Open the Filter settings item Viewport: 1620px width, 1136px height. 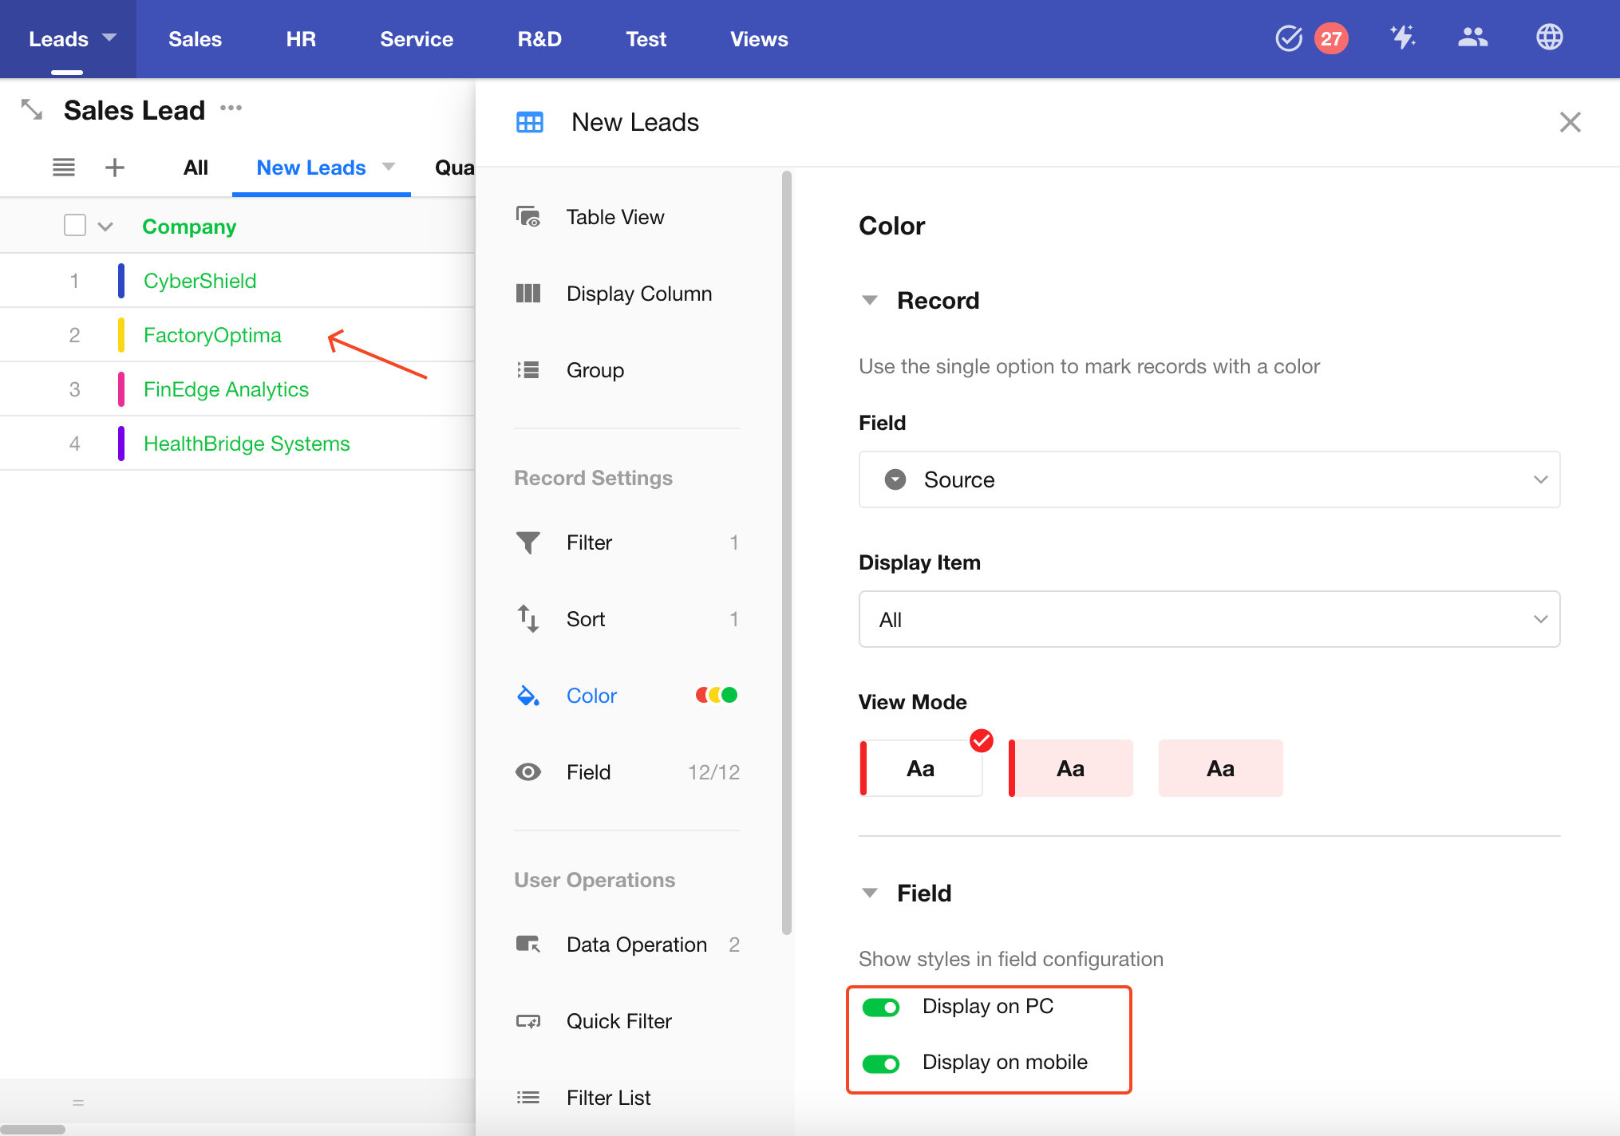(x=589, y=542)
